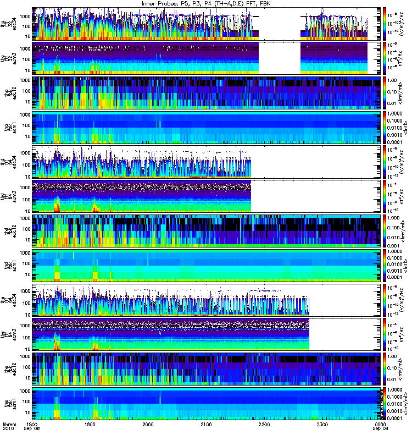Select the "thd fff 64 edc34" axis label

tap(8, 162)
